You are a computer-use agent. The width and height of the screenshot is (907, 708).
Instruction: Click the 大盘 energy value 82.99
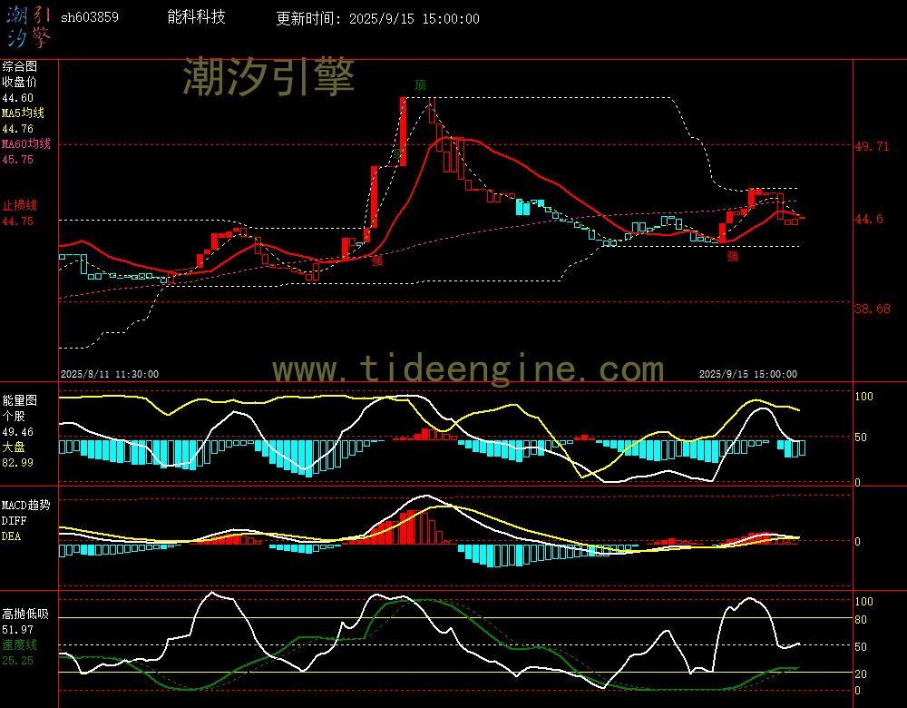(x=18, y=463)
